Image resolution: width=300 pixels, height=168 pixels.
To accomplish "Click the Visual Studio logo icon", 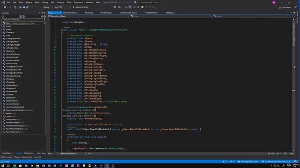I will [x=3, y=2].
